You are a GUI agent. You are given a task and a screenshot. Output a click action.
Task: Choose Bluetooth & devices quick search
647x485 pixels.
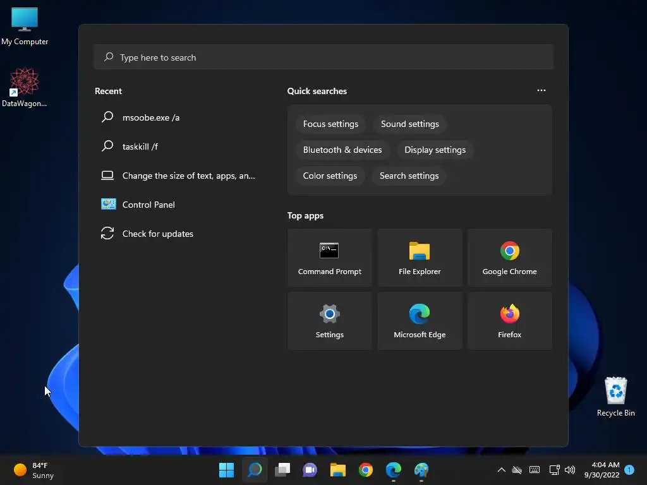tap(342, 150)
